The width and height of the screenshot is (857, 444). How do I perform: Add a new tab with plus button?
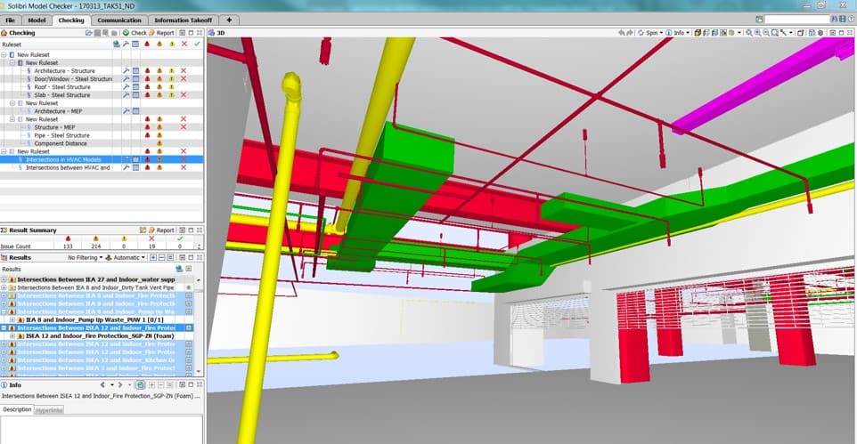click(228, 20)
